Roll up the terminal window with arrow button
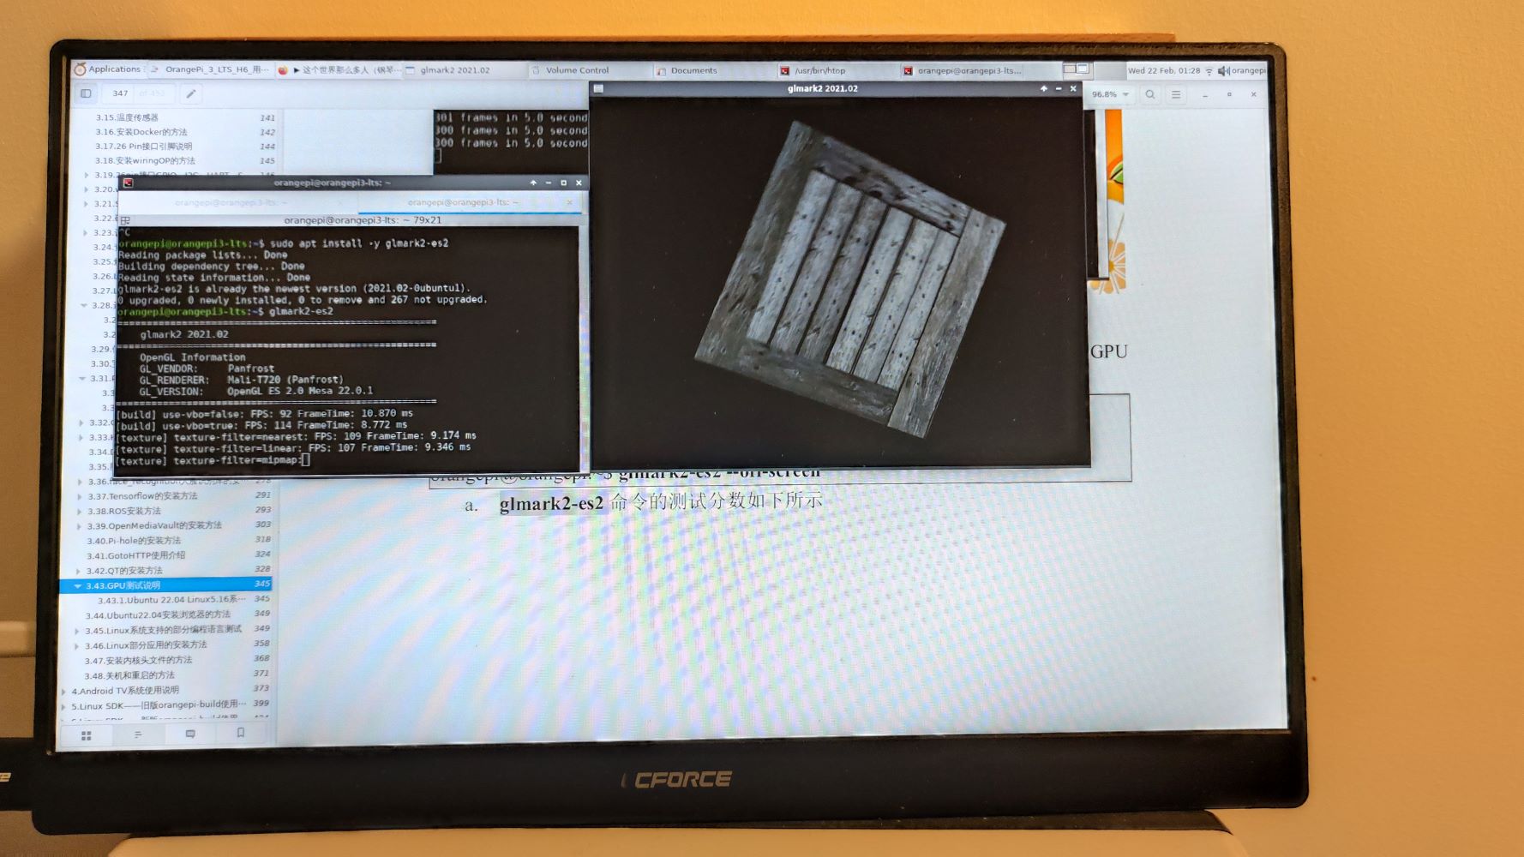The image size is (1524, 857). coord(533,183)
